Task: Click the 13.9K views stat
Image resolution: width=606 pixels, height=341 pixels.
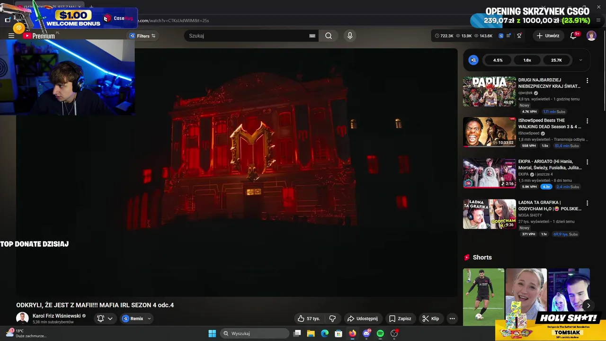Action: pos(463,36)
